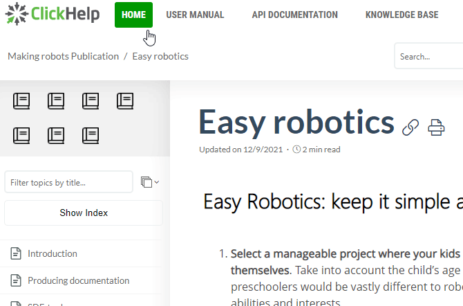Open the document icon beside Introduction
The image size is (463, 306).
[x=16, y=254]
